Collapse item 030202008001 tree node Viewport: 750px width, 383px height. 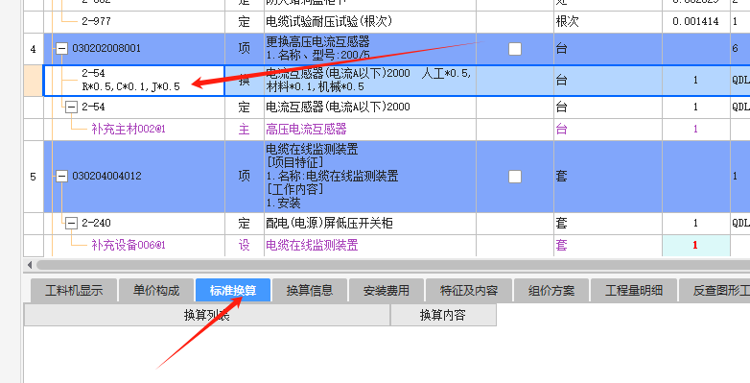pyautogui.click(x=61, y=48)
